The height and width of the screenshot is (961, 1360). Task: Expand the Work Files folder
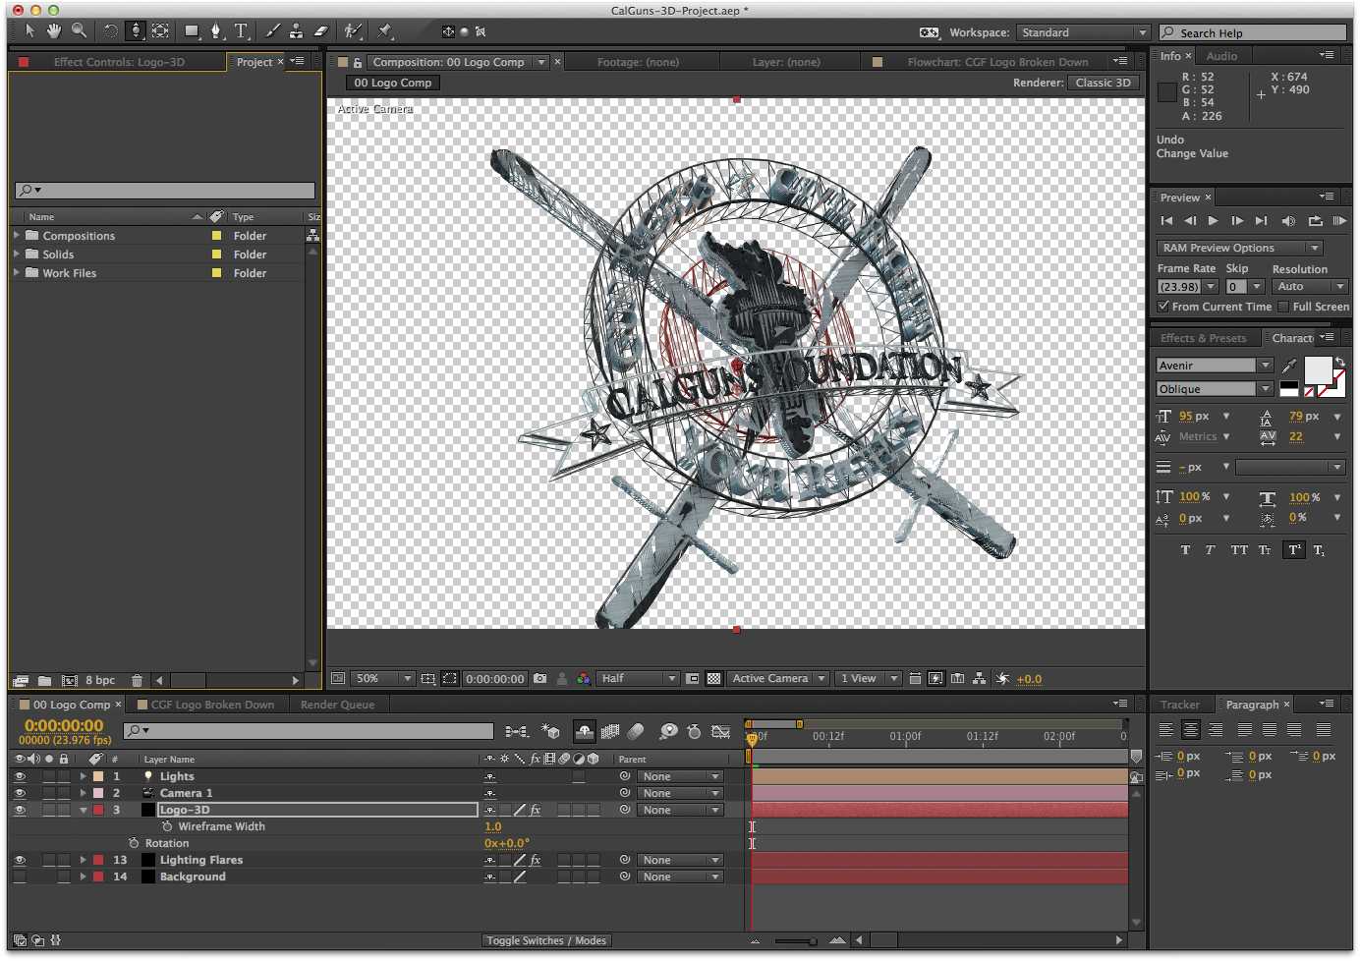tap(17, 273)
